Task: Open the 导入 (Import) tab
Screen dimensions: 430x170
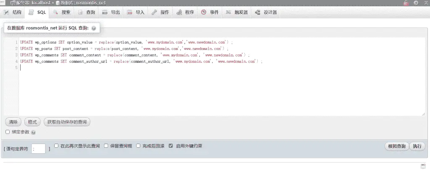Action: 136,12
